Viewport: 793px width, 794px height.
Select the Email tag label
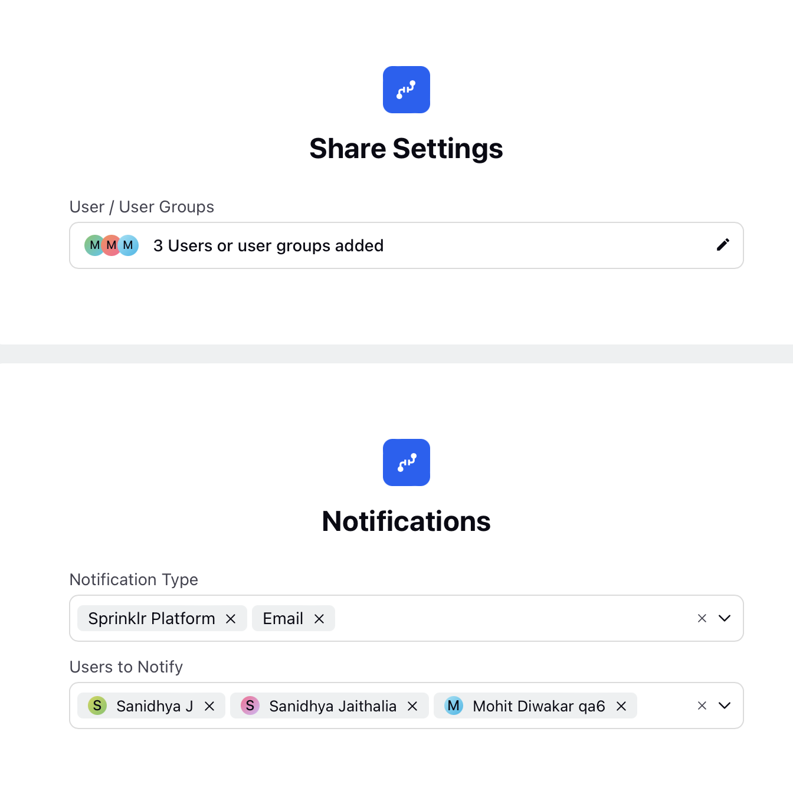[x=283, y=618]
